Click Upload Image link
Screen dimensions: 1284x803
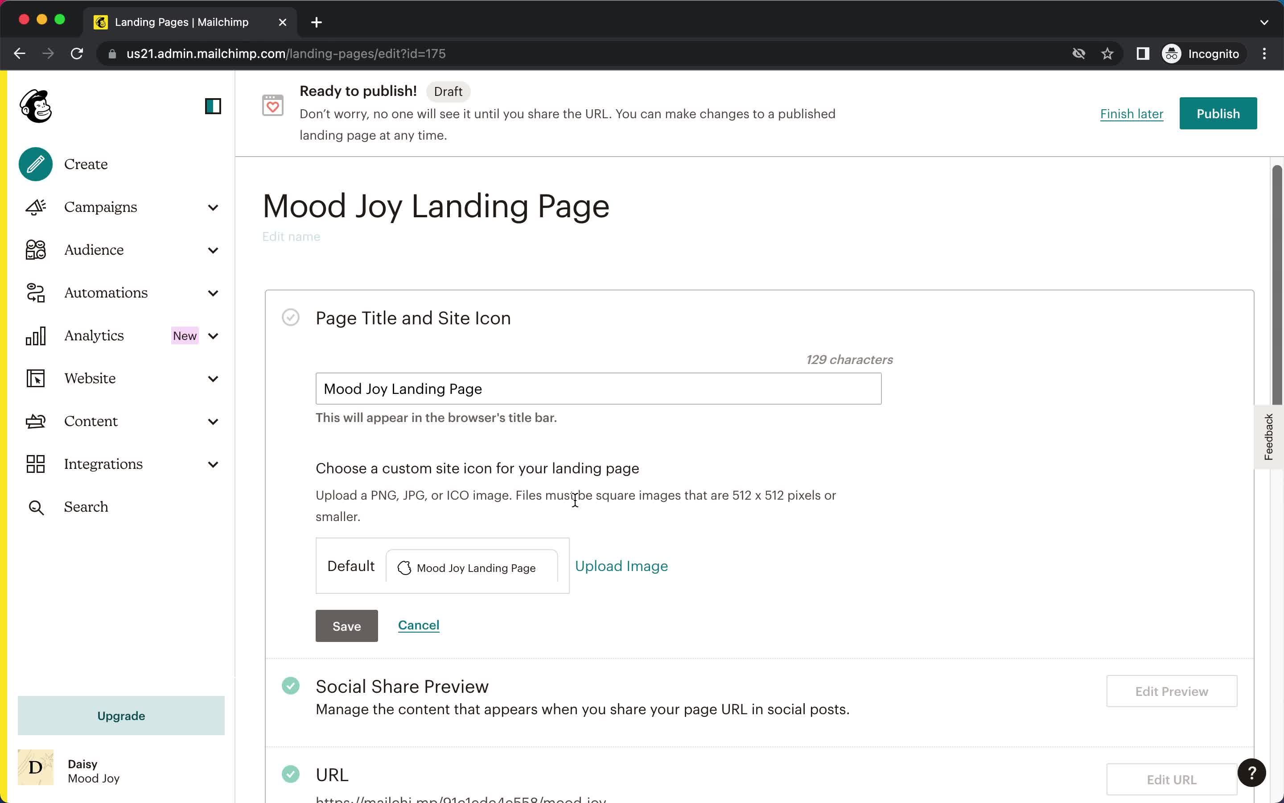click(x=621, y=566)
